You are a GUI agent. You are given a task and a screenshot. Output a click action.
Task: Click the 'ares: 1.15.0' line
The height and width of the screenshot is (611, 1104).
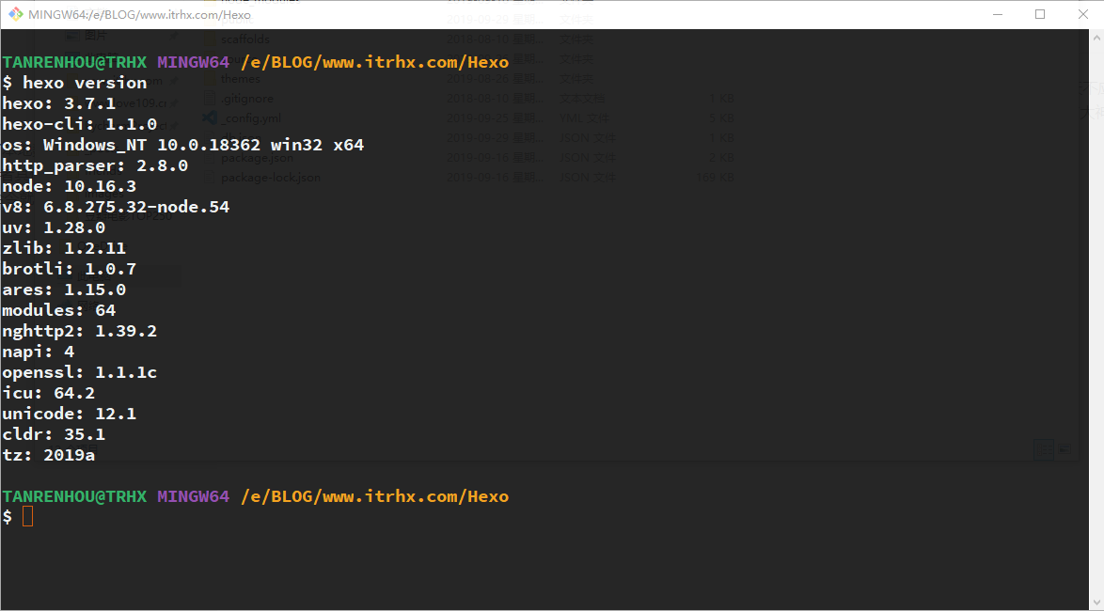[64, 290]
